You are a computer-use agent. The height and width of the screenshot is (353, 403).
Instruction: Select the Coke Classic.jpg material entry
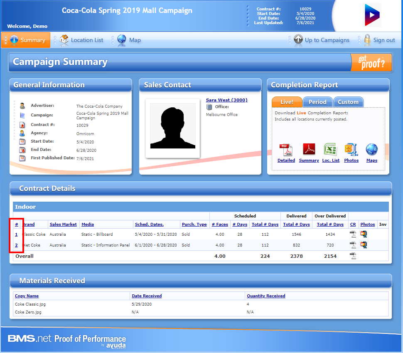click(x=30, y=304)
